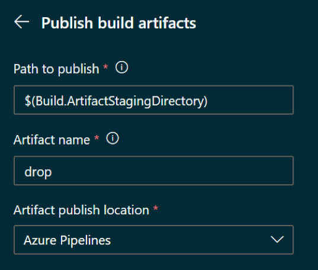
Task: Click empty space right of 'drop' in field
Action: coord(172,171)
